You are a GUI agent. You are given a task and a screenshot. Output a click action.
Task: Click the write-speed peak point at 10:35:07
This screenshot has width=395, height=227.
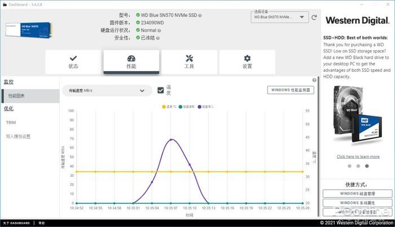171,139
